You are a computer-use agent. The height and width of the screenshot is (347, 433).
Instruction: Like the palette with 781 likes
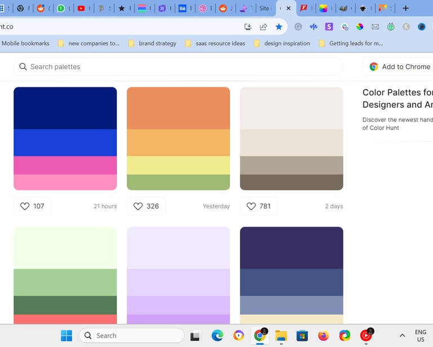pos(259,206)
